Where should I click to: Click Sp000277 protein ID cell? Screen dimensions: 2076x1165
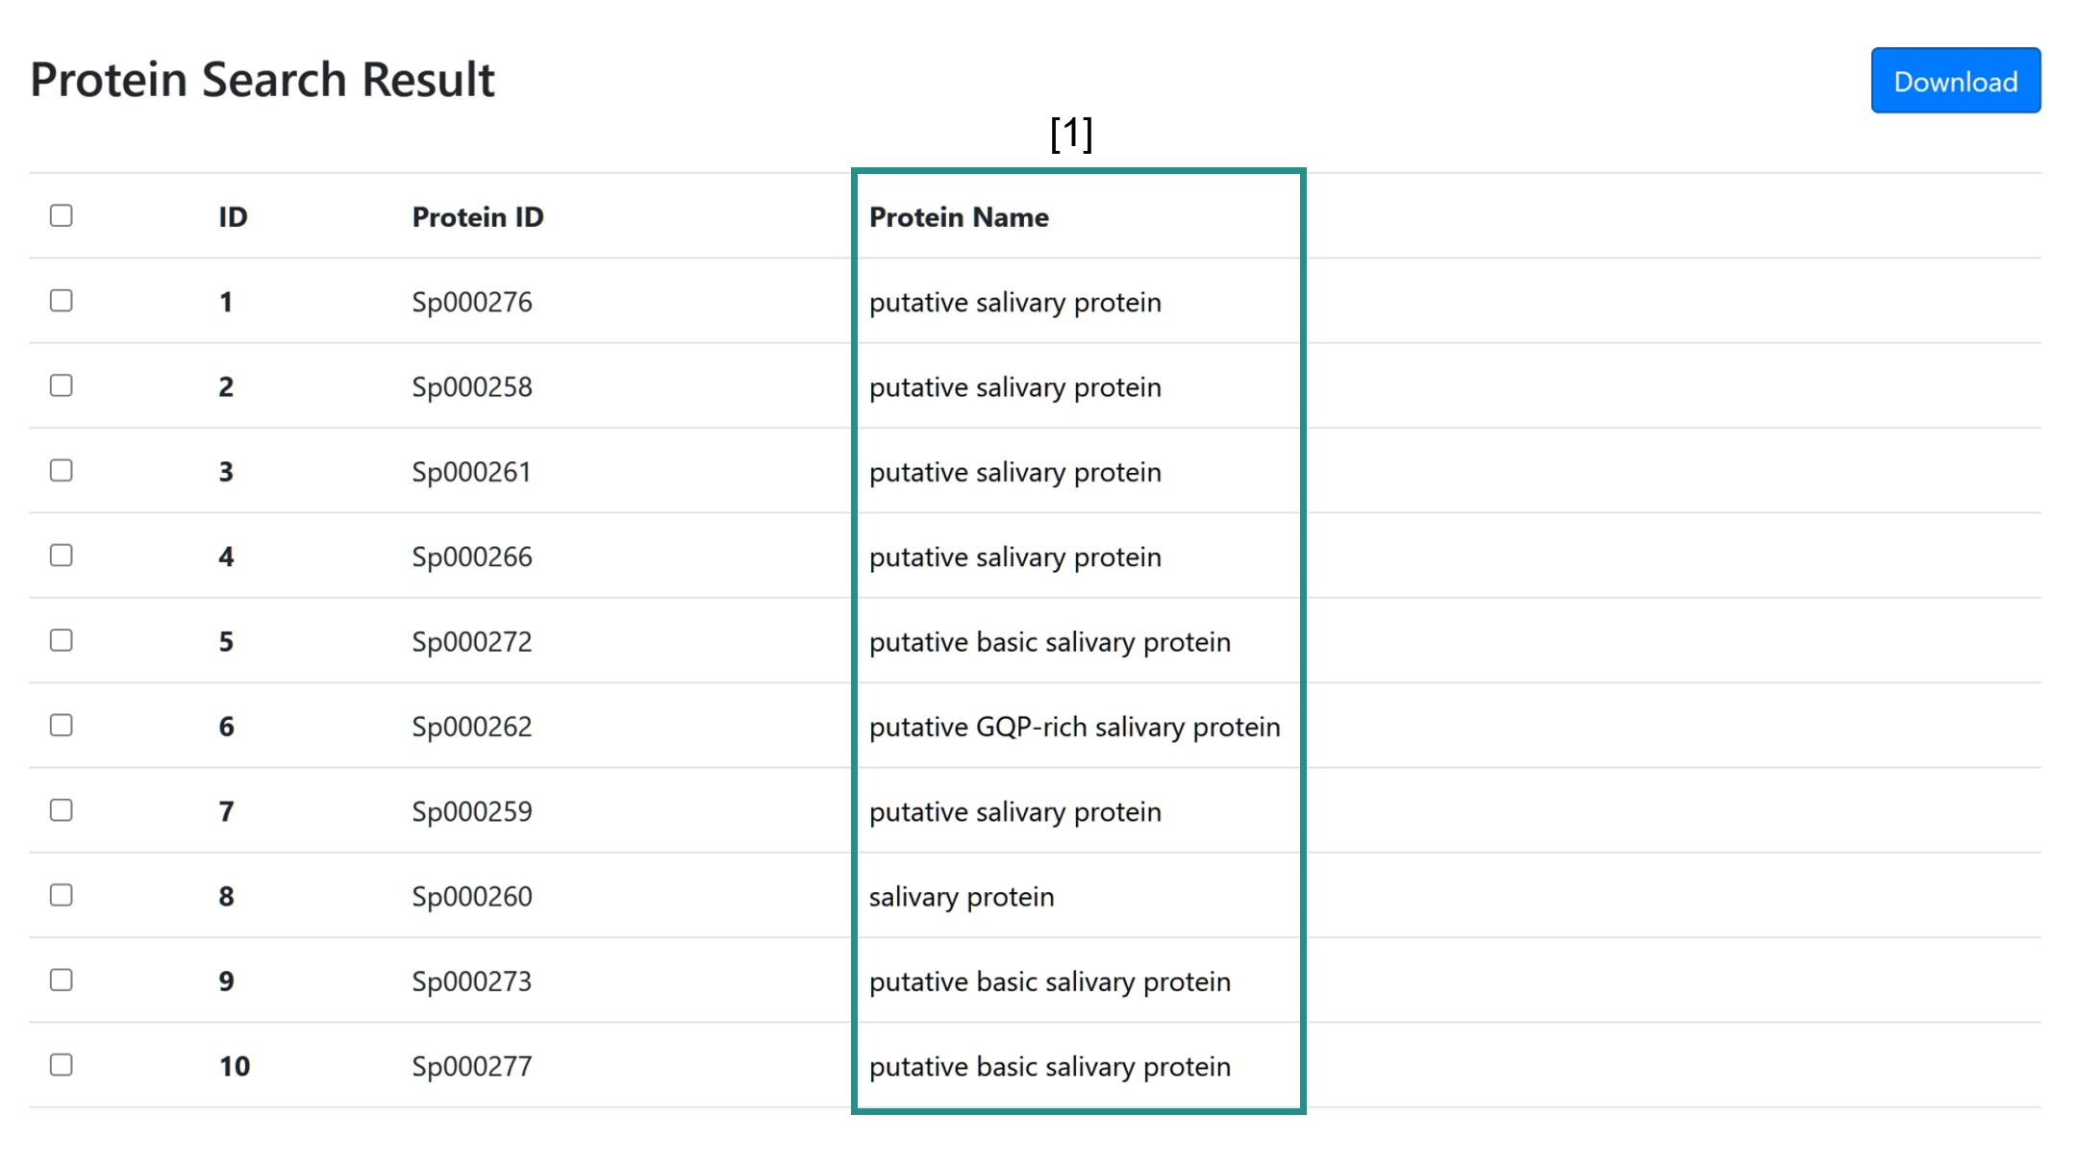coord(472,1066)
